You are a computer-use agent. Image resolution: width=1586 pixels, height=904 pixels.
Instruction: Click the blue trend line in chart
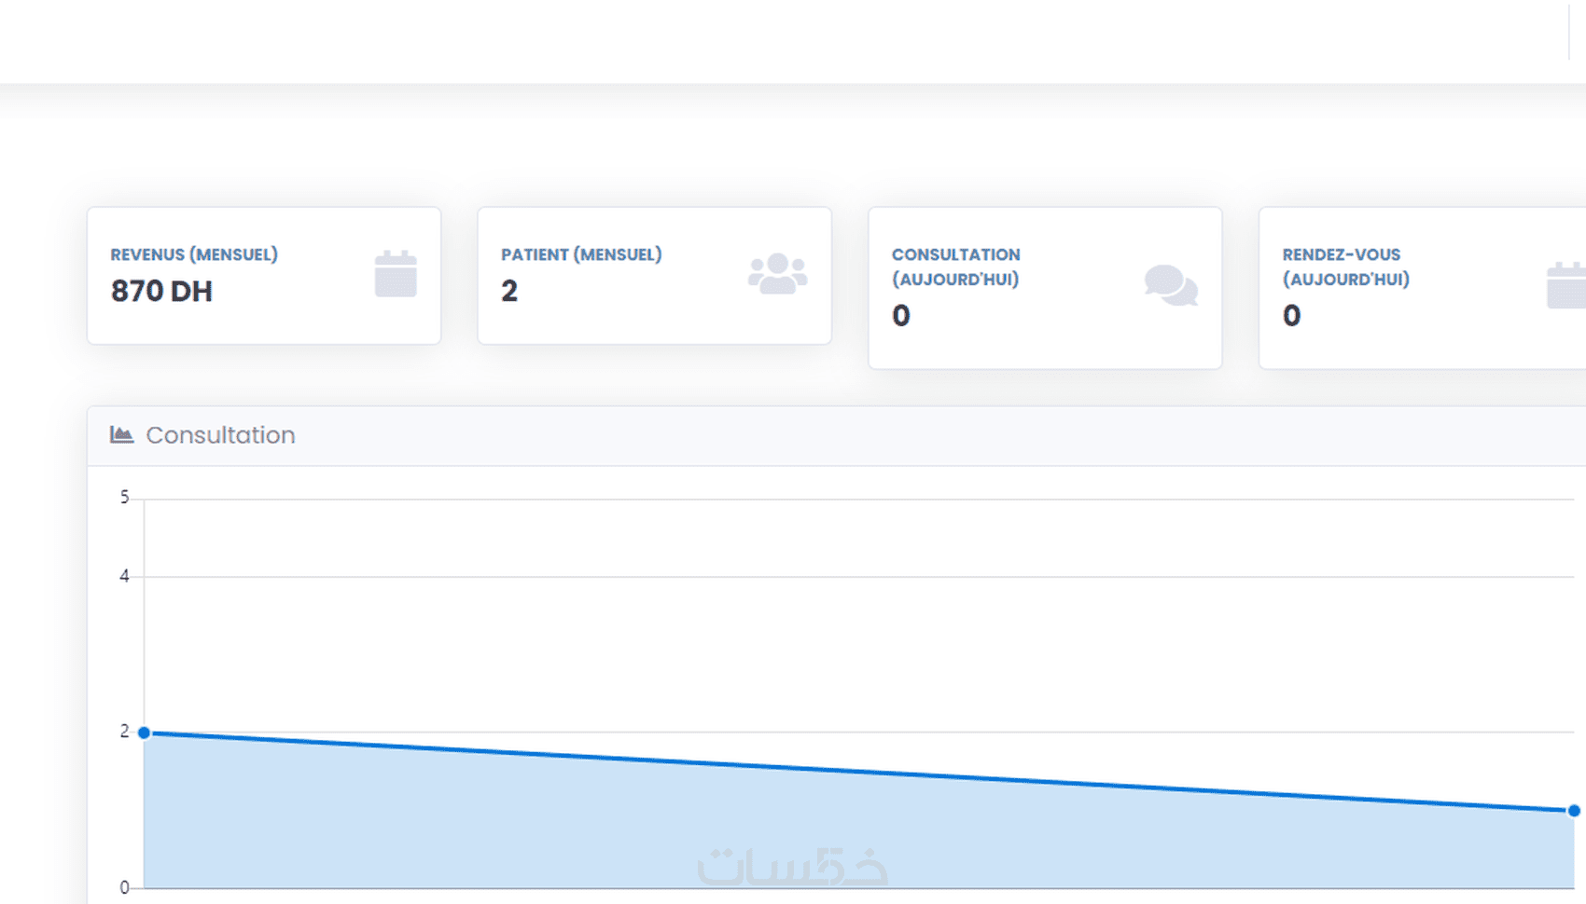tap(858, 772)
